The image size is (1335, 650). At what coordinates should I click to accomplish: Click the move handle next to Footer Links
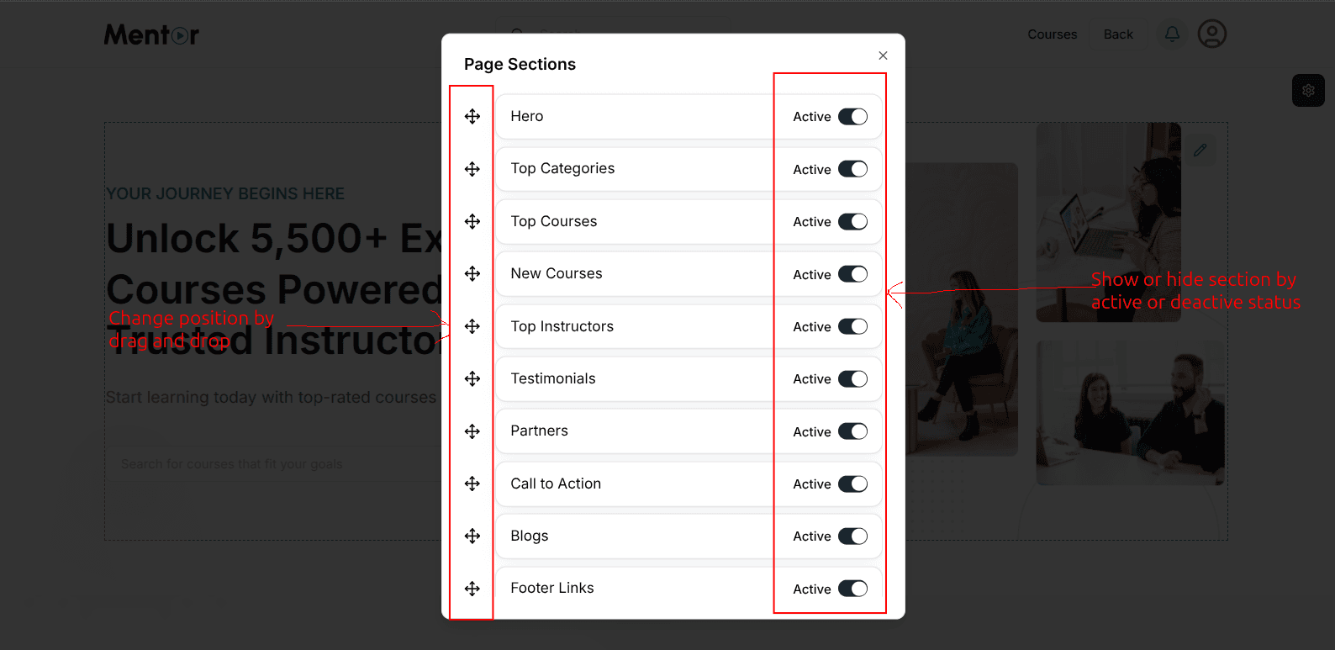click(x=472, y=588)
